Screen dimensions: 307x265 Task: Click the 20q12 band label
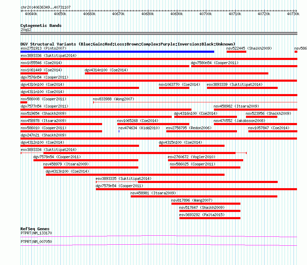click(x=26, y=30)
